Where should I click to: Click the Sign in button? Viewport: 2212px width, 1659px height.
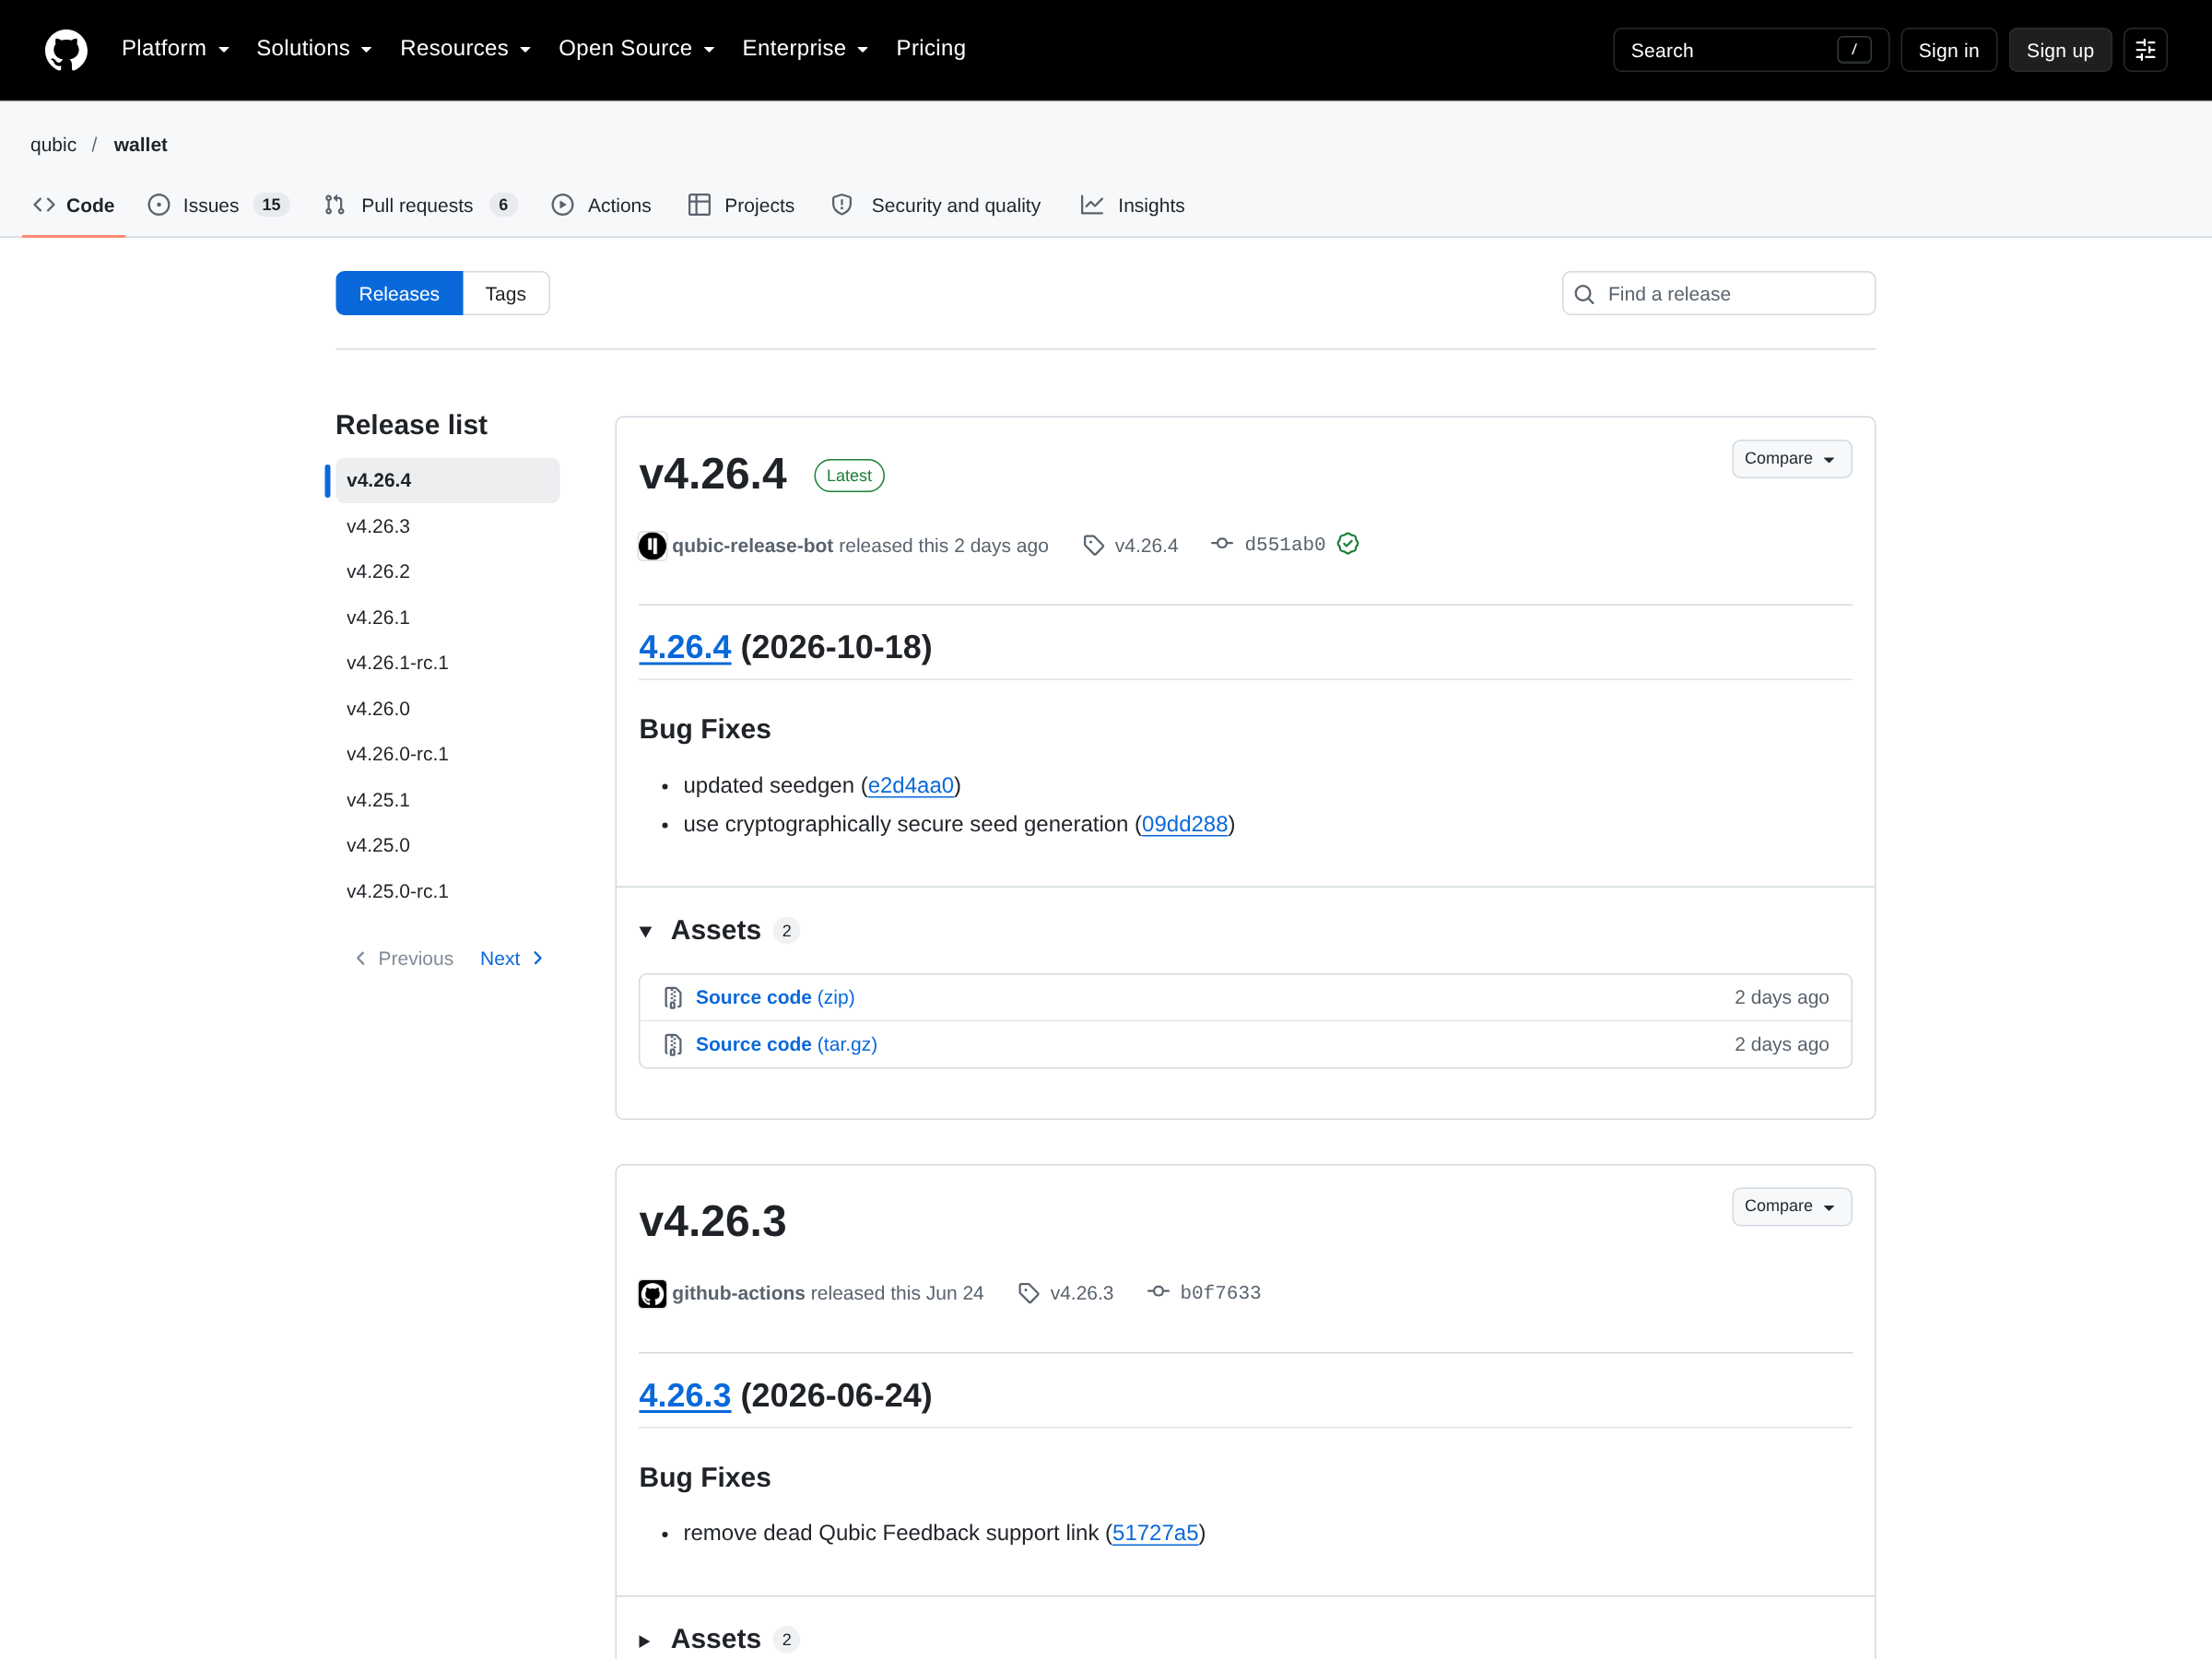(x=1948, y=50)
